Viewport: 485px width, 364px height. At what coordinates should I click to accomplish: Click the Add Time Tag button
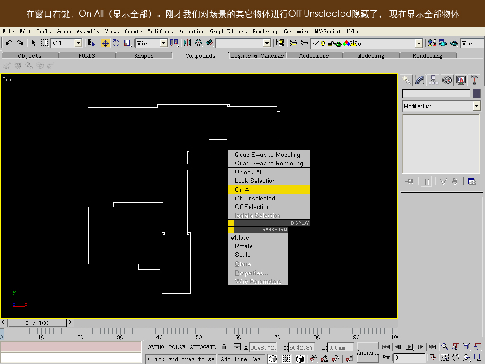click(240, 359)
